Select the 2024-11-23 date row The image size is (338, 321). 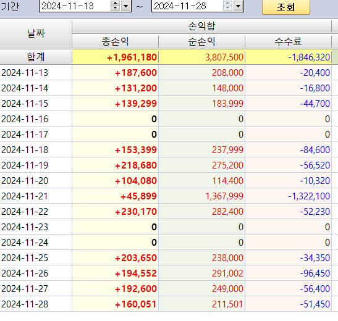click(36, 227)
